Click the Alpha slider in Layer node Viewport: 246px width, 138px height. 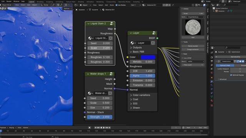(x=143, y=76)
